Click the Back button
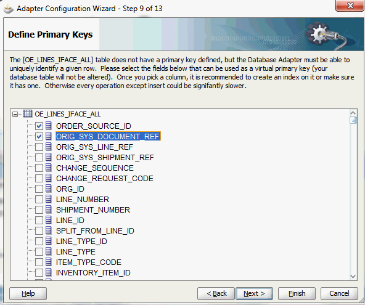The height and width of the screenshot is (305, 365). coord(216,293)
